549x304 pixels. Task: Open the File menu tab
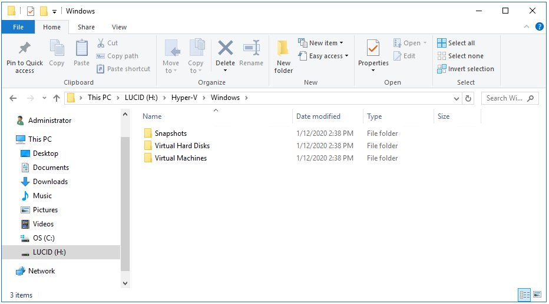coord(18,27)
